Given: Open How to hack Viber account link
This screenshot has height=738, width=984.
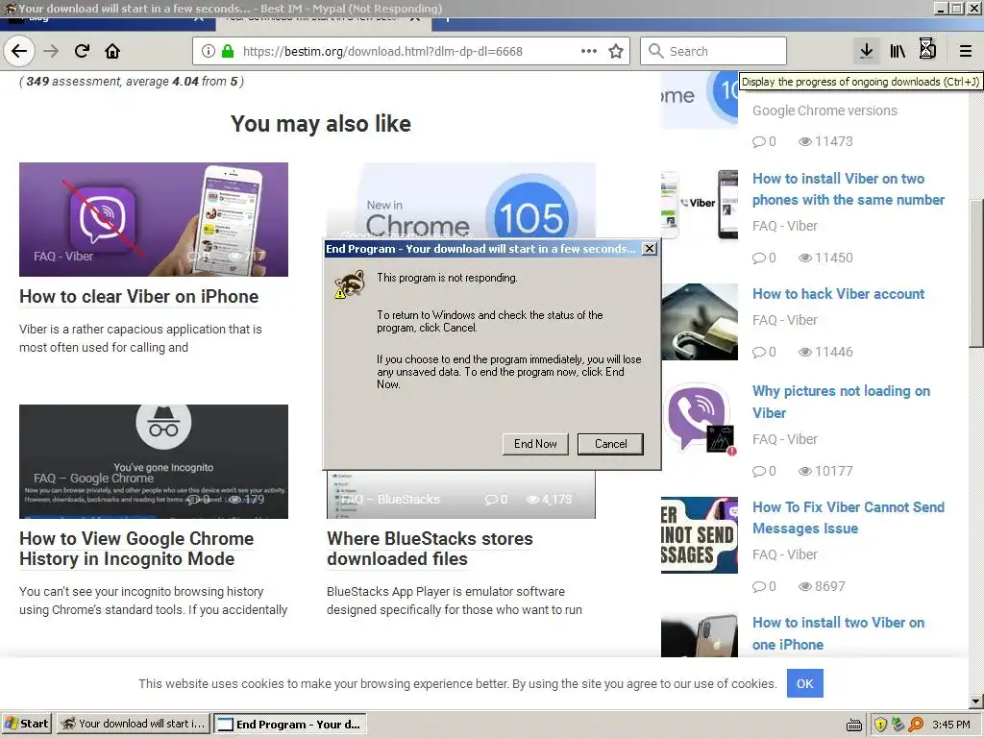Looking at the screenshot, I should [x=838, y=294].
